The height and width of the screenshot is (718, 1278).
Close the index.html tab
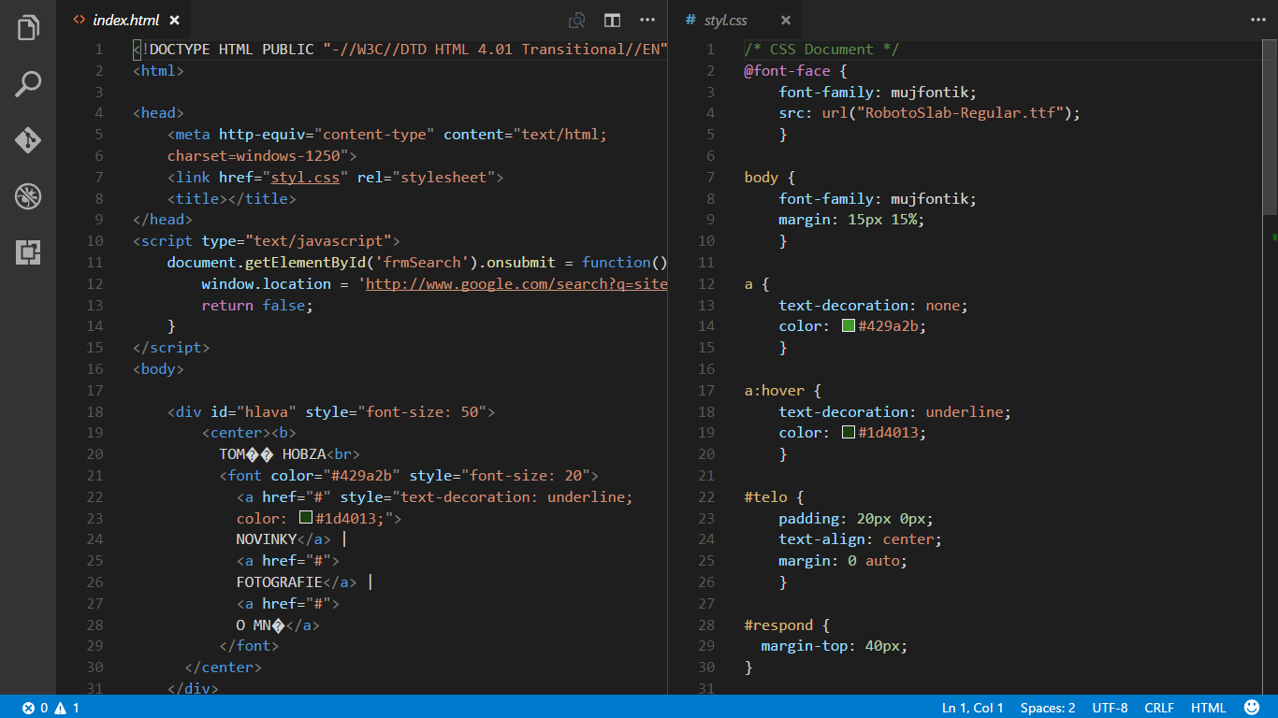point(174,20)
